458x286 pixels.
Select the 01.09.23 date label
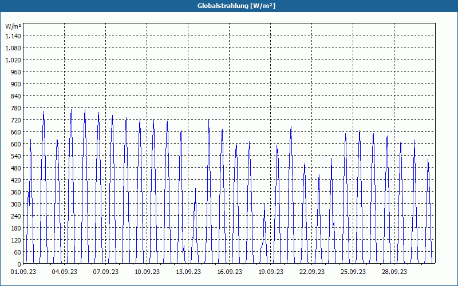(x=23, y=272)
